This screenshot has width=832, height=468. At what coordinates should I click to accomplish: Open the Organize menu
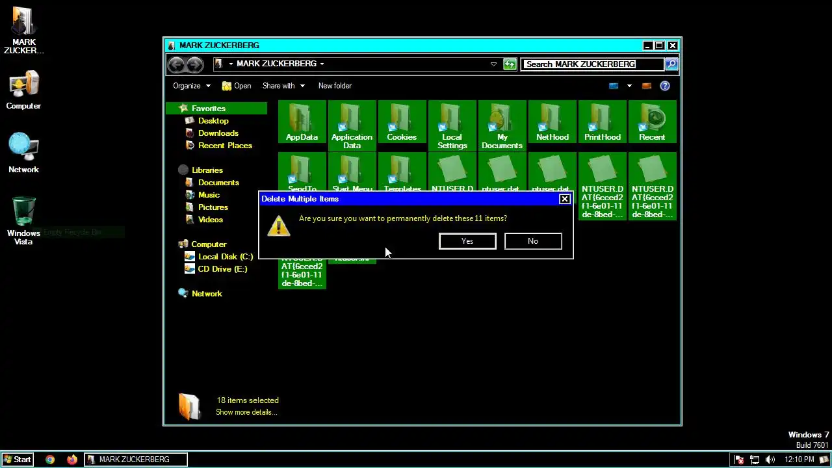click(x=192, y=86)
